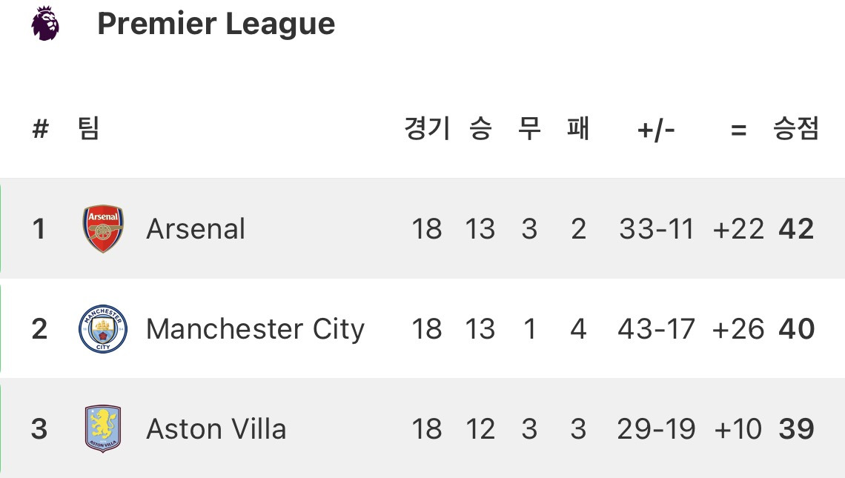Sort by the 승점 points header
This screenshot has width=845, height=478.
pos(796,130)
